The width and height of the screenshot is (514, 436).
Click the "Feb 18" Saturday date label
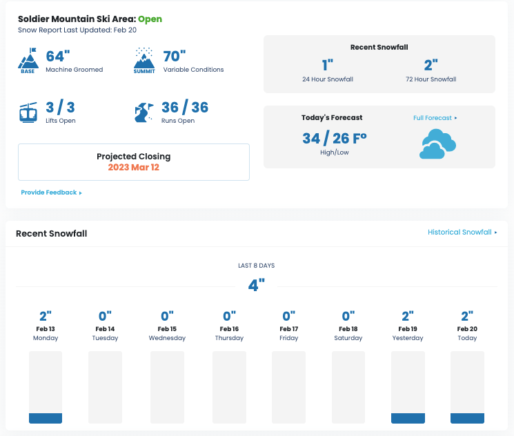(348, 329)
